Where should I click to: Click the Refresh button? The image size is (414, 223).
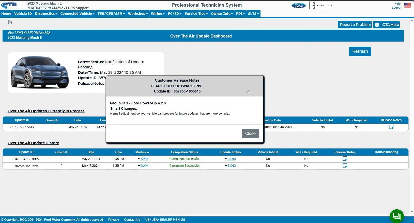pos(360,51)
